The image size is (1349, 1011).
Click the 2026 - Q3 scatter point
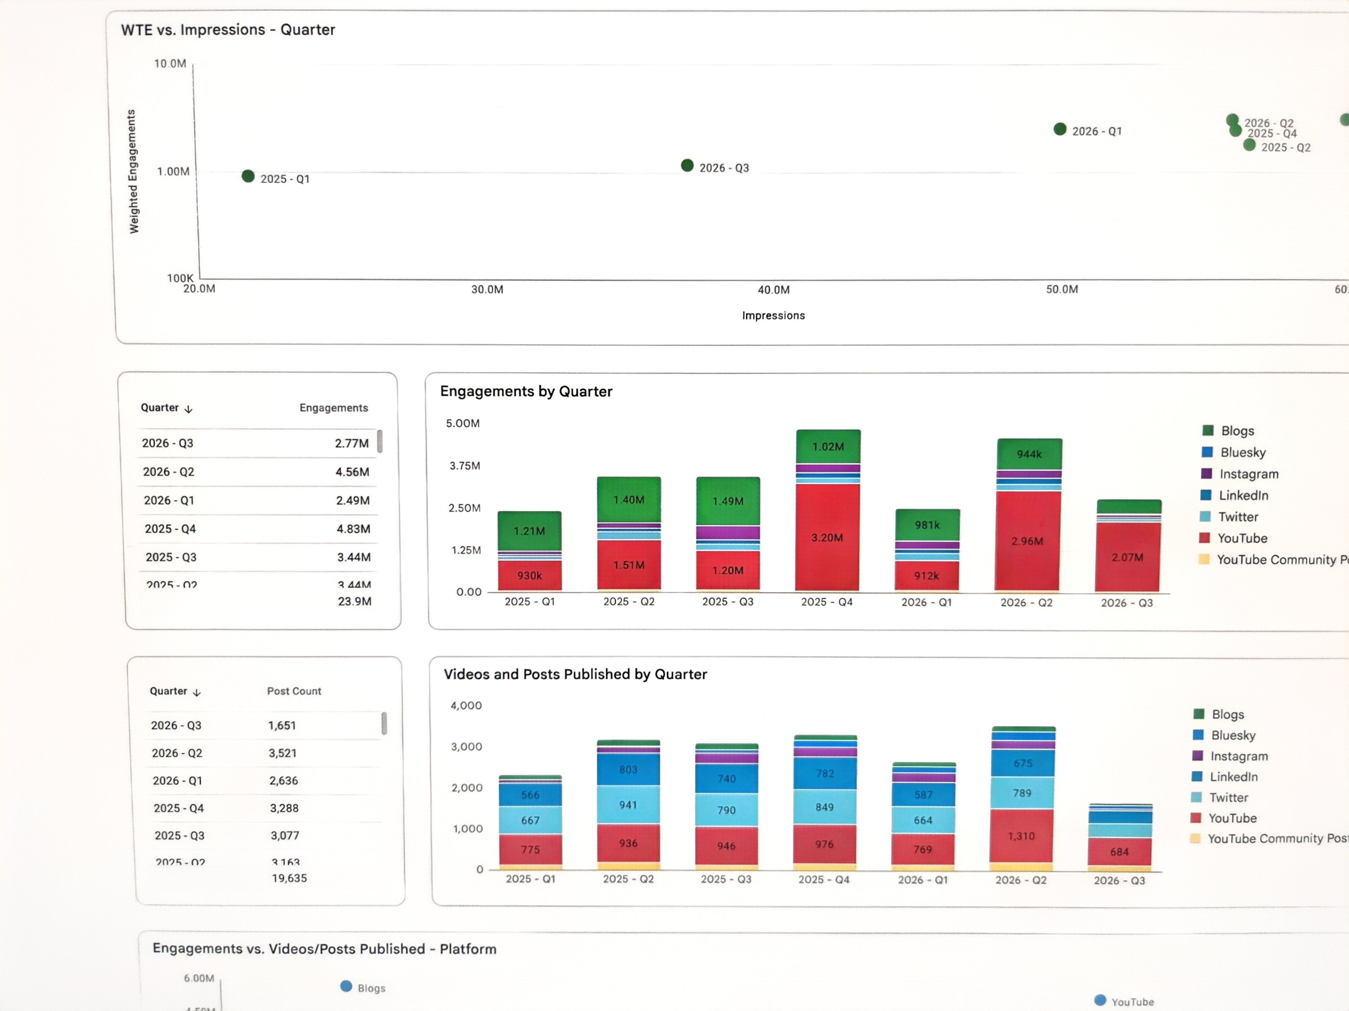[688, 165]
